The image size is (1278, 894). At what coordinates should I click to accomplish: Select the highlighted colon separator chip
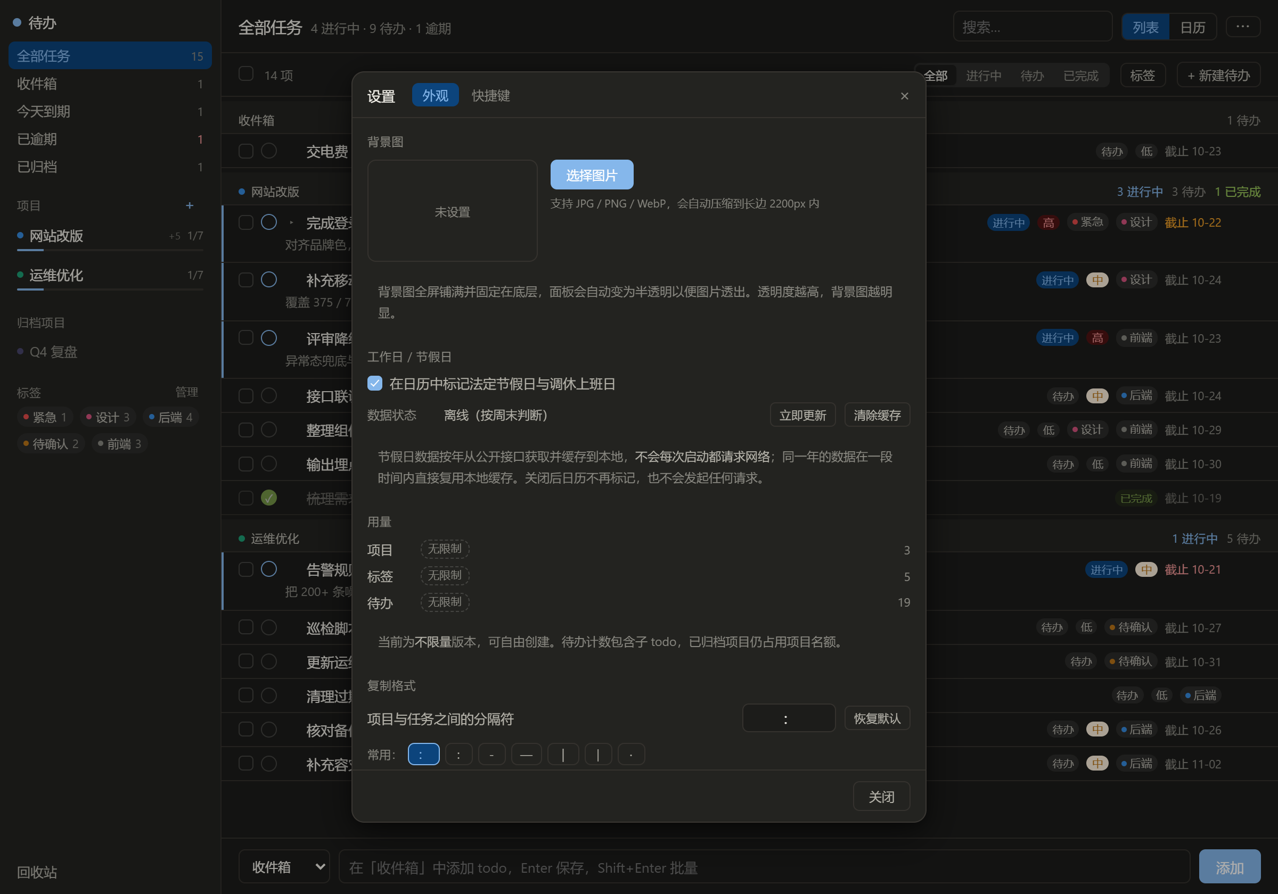423,755
